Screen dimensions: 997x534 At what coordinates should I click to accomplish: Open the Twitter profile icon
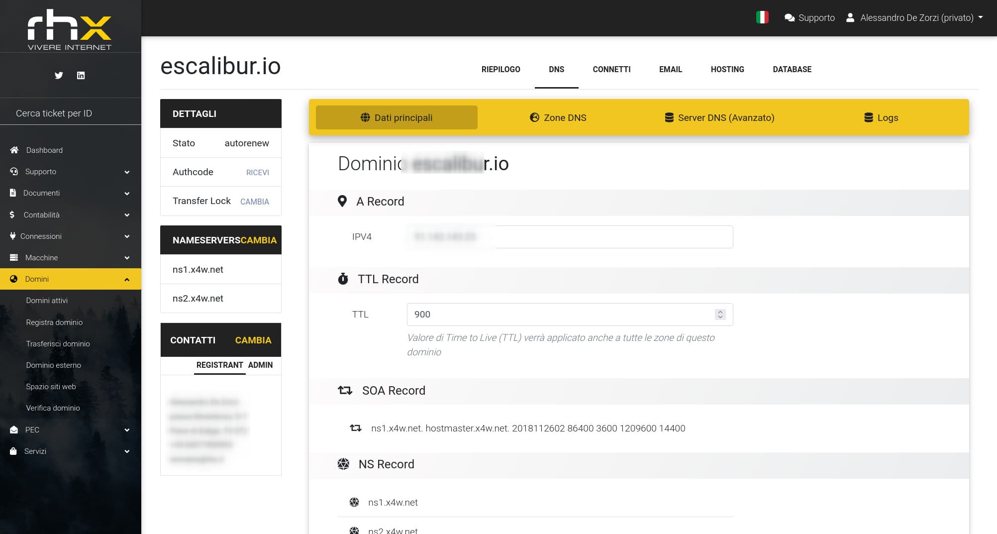tap(59, 75)
